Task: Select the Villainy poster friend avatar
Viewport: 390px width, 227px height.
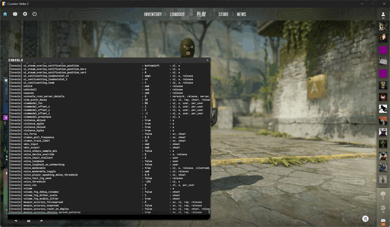Action: click(383, 132)
